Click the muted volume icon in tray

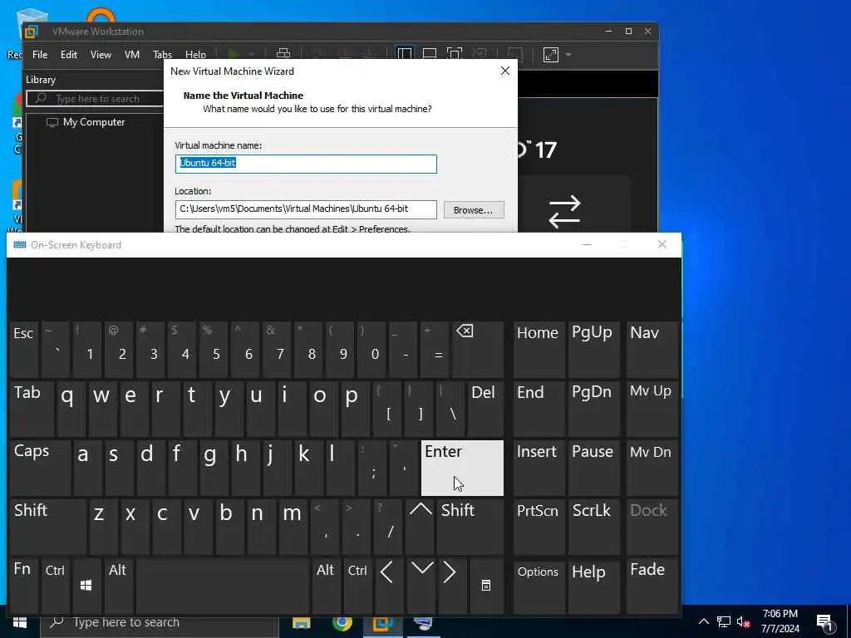click(743, 621)
